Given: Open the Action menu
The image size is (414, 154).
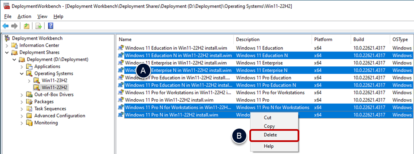Looking at the screenshot, I should pos(24,17).
